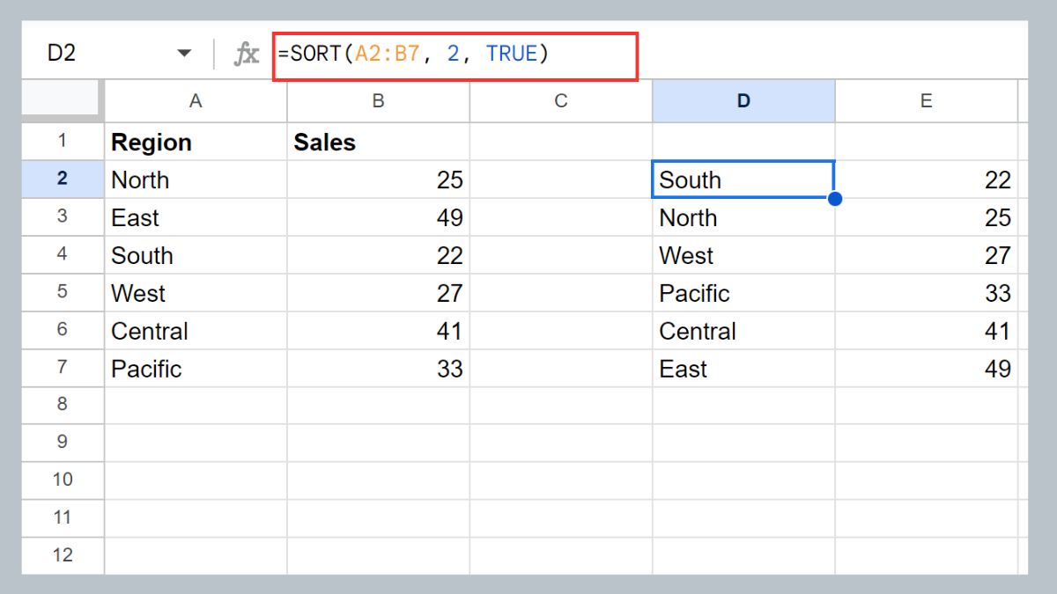Viewport: 1057px width, 594px height.
Task: Click the blue fill handle on cell D2
Action: tap(834, 199)
